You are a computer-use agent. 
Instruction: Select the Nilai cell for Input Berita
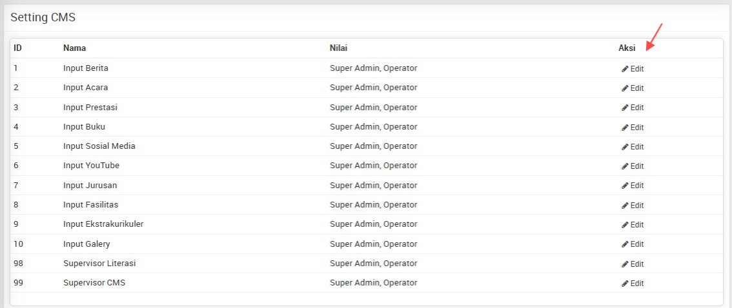[x=374, y=68]
